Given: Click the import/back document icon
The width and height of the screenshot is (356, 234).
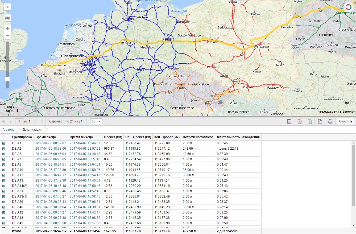Looking at the screenshot, I should 320,122.
